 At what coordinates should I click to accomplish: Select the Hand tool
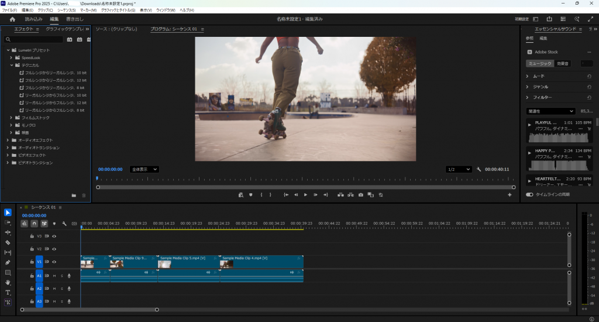point(8,282)
